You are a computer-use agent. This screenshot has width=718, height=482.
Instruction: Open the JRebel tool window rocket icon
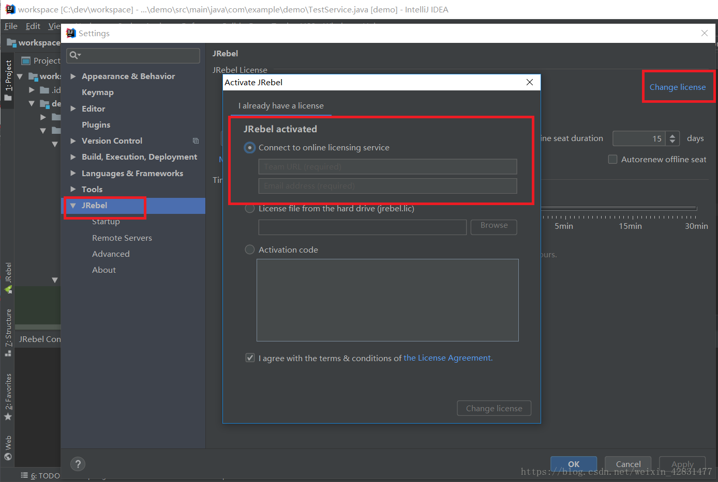click(x=7, y=289)
